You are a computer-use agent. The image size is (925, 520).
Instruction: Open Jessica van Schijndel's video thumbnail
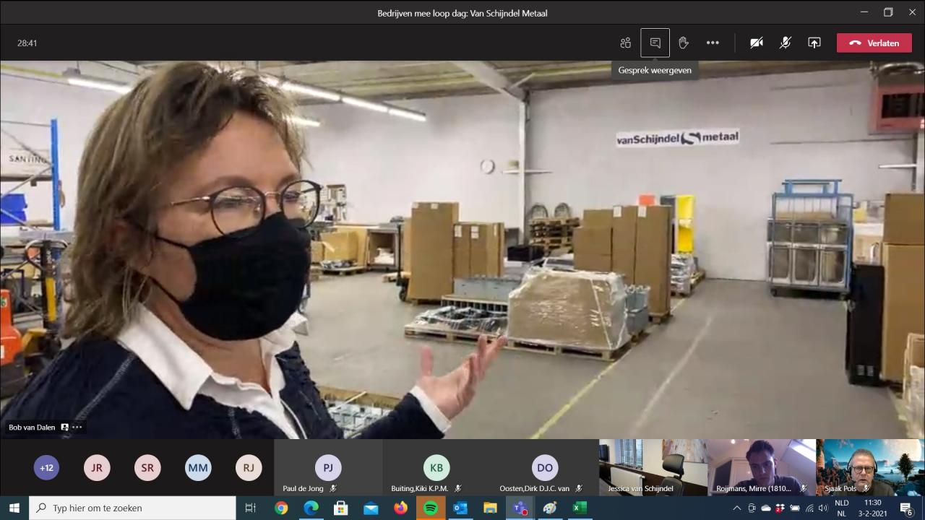tap(653, 467)
